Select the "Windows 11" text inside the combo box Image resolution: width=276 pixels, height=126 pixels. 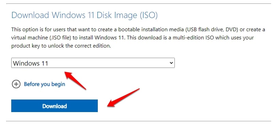pos(31,63)
